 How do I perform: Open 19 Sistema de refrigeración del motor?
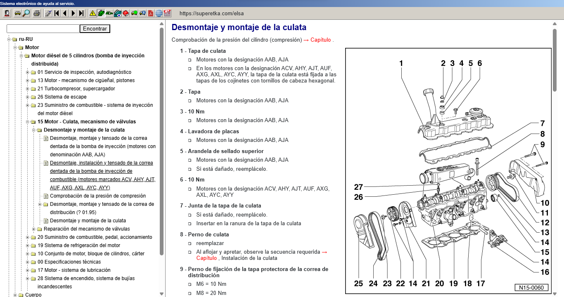(x=79, y=245)
